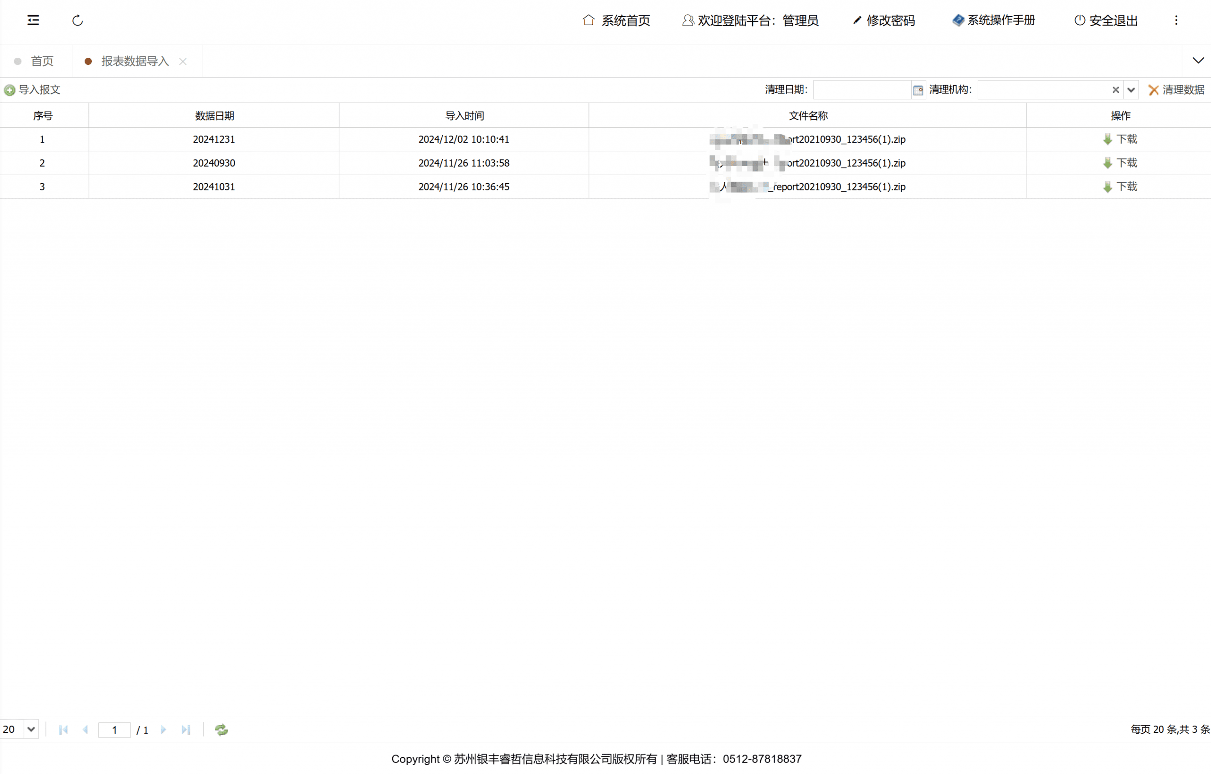The image size is (1211, 774).
Task: Click the page refresh icon in header
Action: (78, 21)
